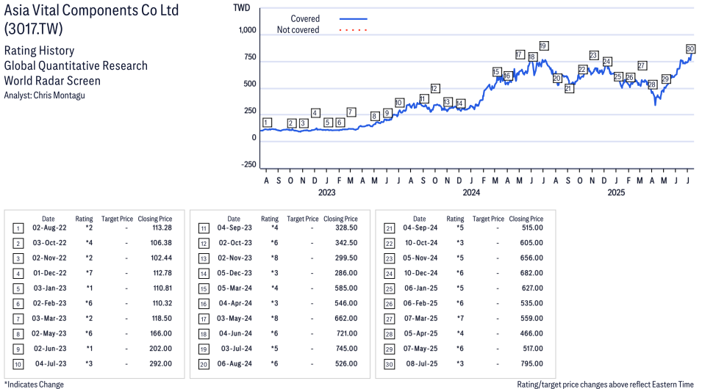
Task: Click chart marker 28 at the April 2025 dip
Action: pos(652,84)
